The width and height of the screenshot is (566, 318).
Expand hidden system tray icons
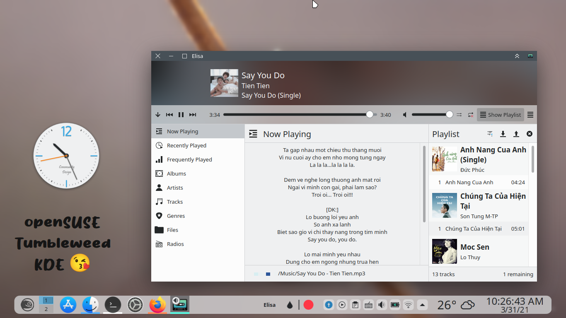(x=422, y=305)
